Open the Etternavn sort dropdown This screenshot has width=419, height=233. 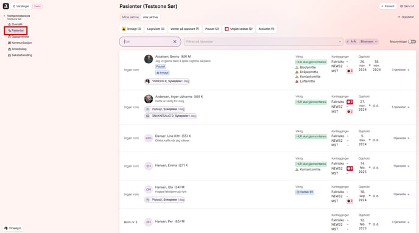pos(368,41)
